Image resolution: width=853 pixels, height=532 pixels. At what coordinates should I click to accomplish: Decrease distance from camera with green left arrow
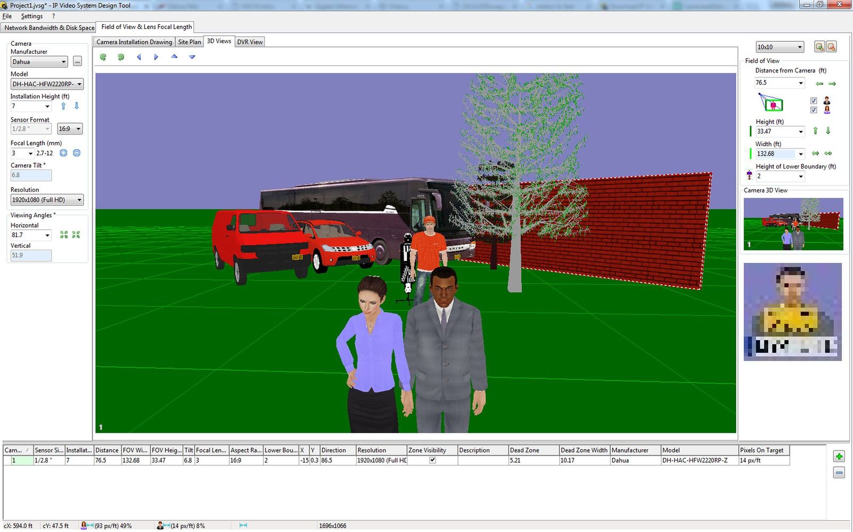click(819, 84)
